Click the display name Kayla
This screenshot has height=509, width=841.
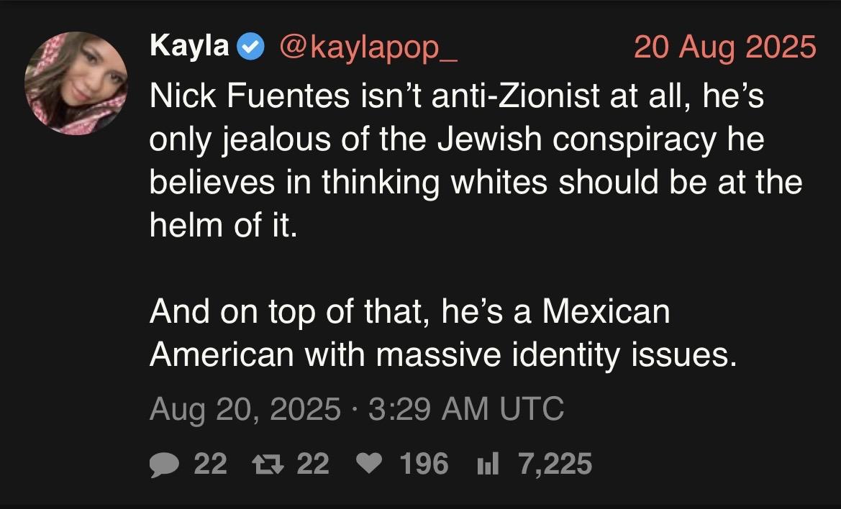pos(189,47)
